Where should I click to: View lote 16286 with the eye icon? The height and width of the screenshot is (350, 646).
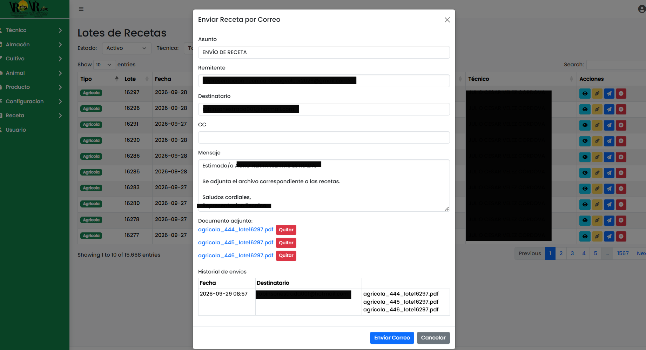point(585,157)
